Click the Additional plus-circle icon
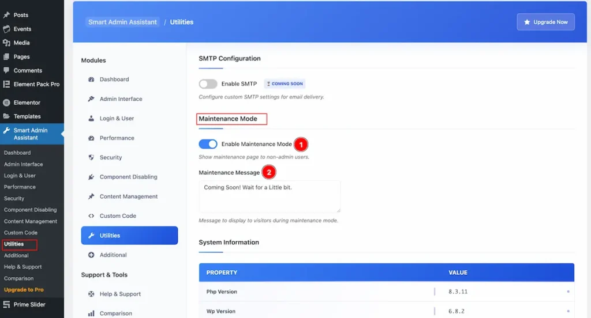The height and width of the screenshot is (318, 591). 91,255
